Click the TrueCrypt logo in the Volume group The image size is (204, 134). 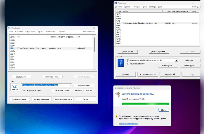[x=121, y=63]
